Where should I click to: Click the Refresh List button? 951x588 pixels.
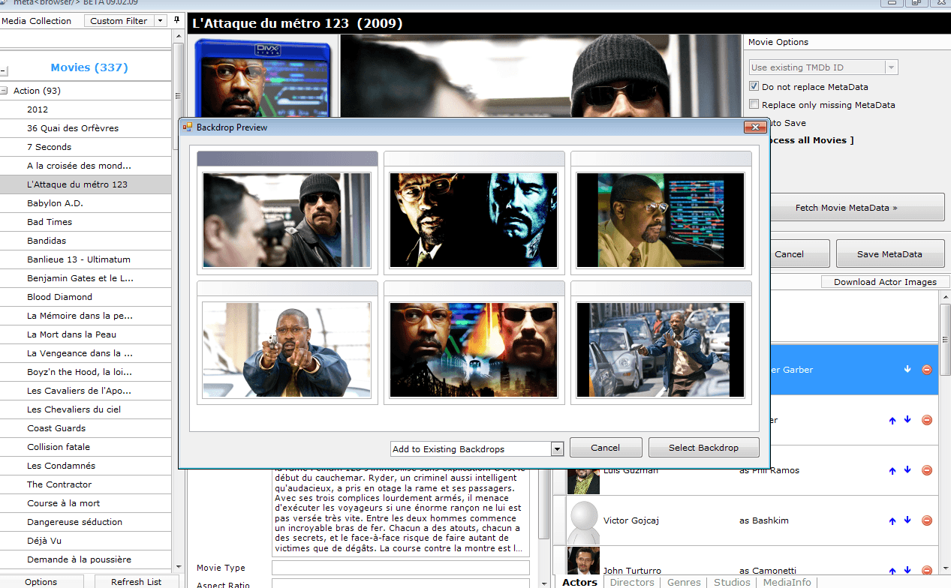[136, 582]
